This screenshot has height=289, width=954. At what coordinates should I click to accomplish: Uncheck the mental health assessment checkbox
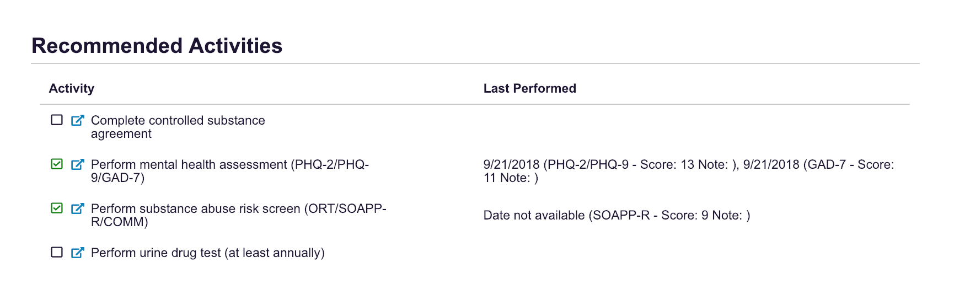57,164
